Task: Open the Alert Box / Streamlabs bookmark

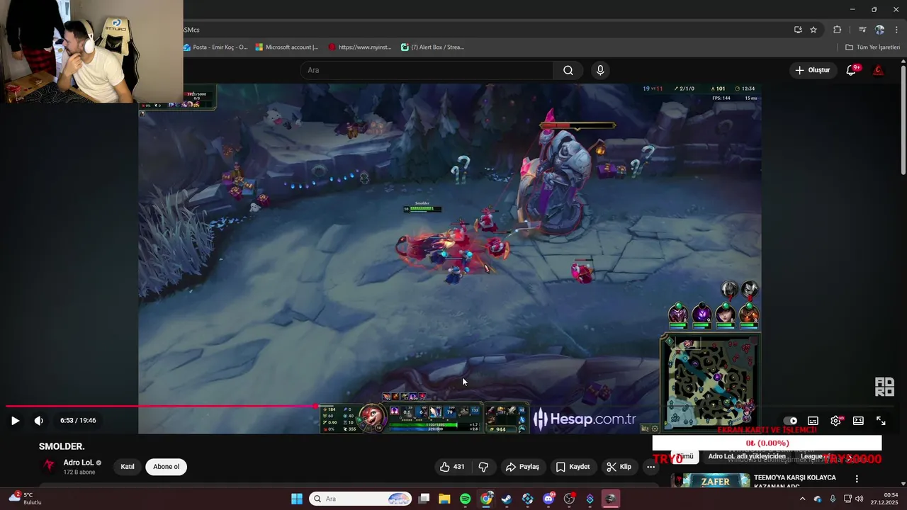Action: tap(432, 47)
